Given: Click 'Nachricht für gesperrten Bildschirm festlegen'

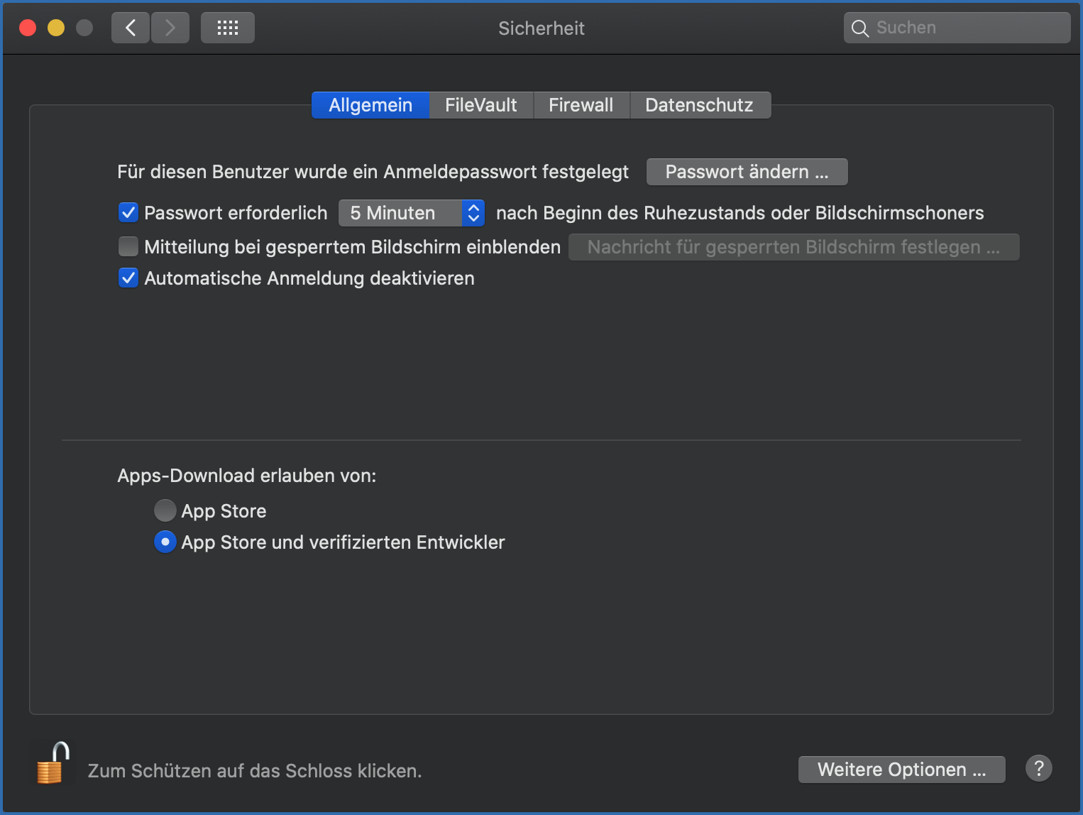Looking at the screenshot, I should coord(793,246).
